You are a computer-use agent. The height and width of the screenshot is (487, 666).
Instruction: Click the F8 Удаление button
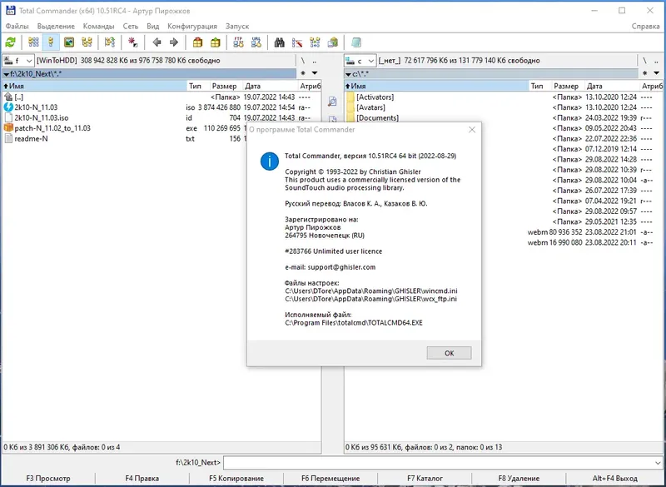(x=519, y=479)
